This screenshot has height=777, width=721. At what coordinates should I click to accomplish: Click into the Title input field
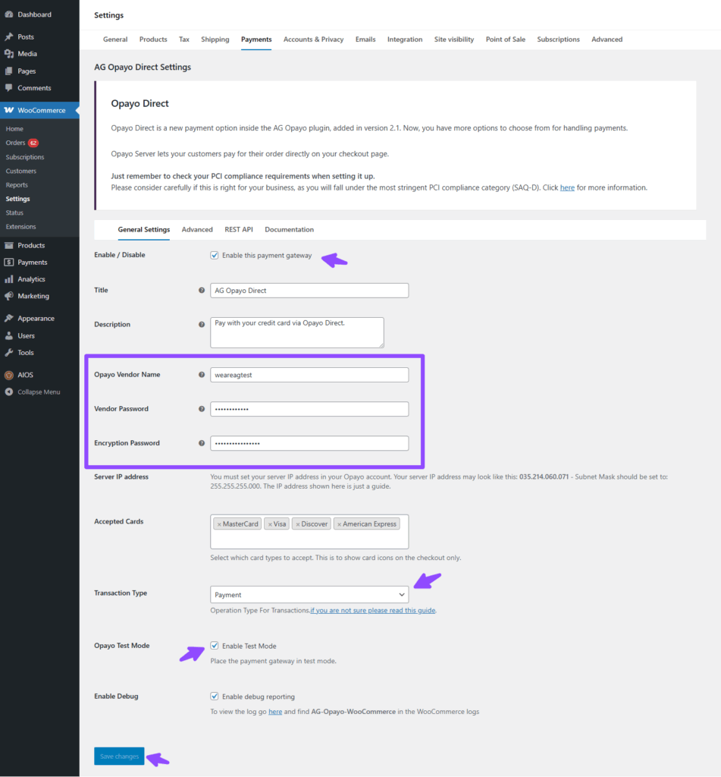309,291
